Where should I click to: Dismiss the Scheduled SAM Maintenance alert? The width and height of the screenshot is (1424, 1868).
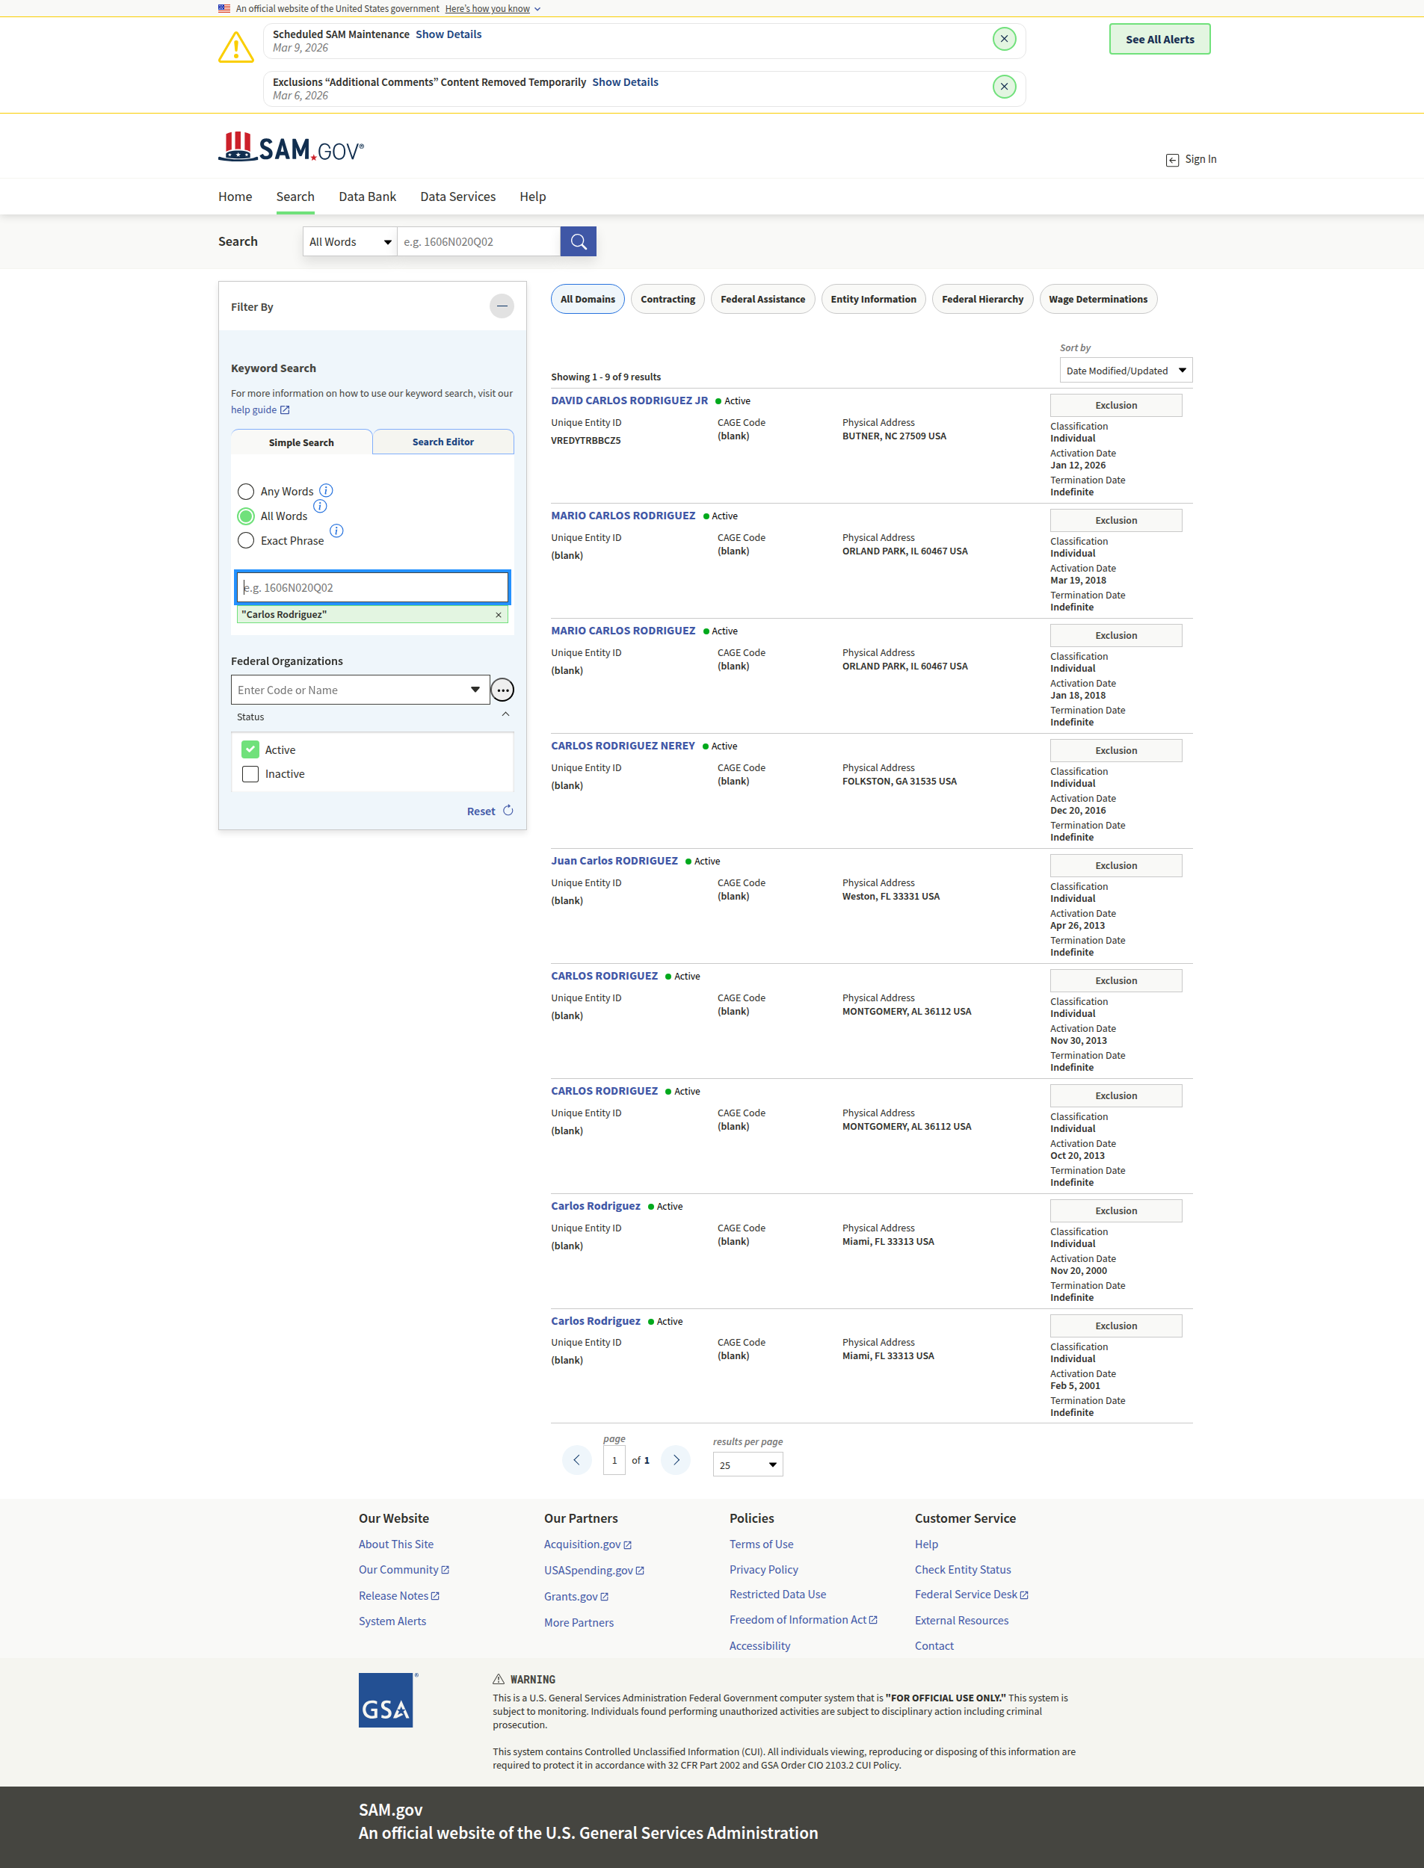click(1004, 39)
